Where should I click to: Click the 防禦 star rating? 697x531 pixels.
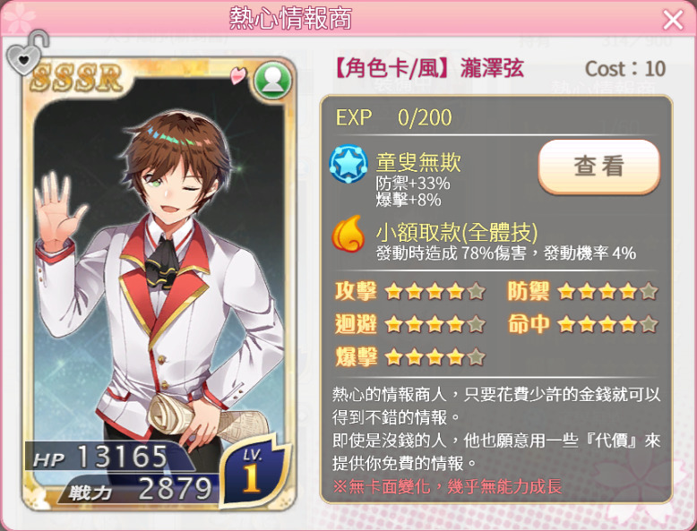tap(607, 292)
